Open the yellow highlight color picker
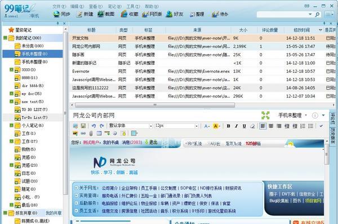The height and width of the screenshot is (224, 338). [216, 126]
